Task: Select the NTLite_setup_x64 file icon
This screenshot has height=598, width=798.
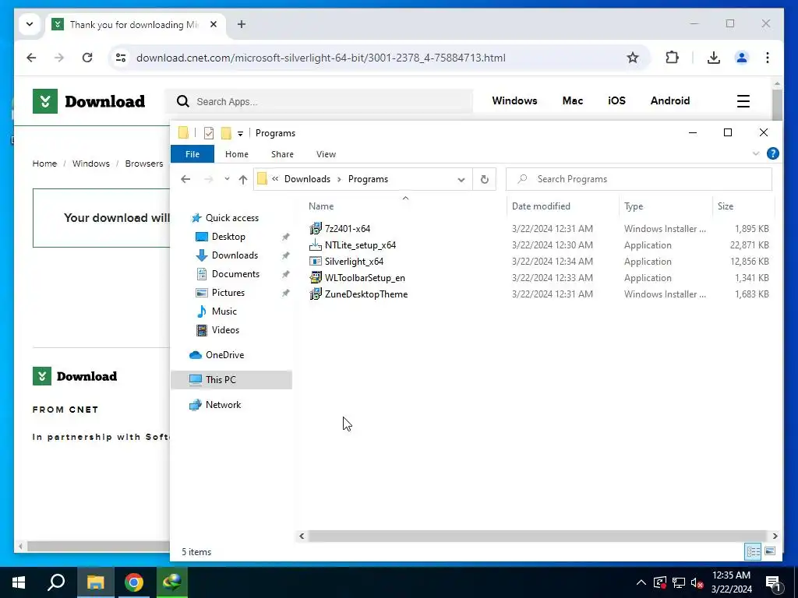Action: (x=316, y=245)
